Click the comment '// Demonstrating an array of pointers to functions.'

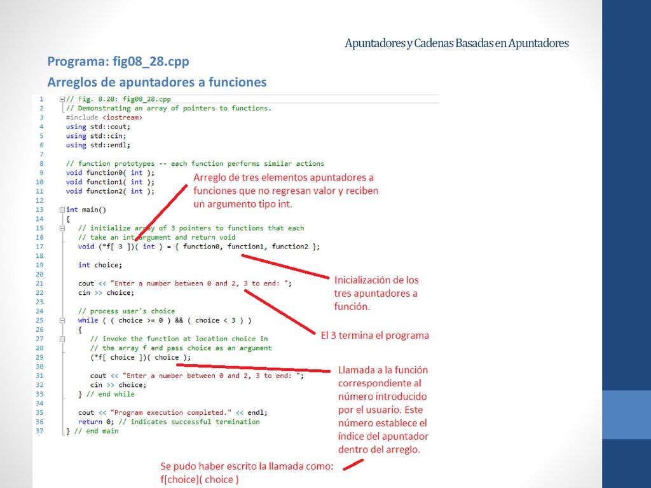(168, 108)
